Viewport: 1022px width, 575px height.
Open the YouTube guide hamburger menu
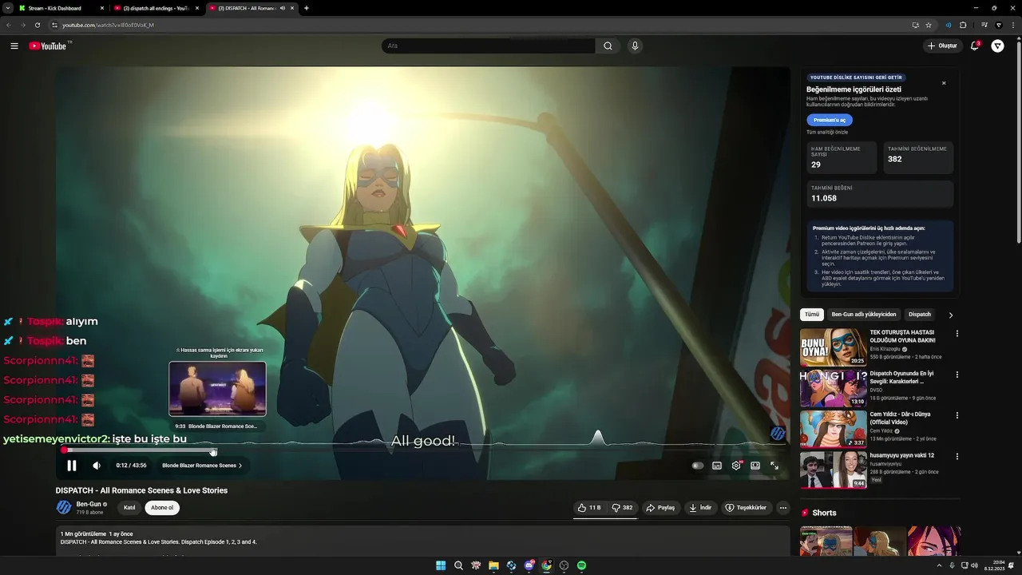14,46
